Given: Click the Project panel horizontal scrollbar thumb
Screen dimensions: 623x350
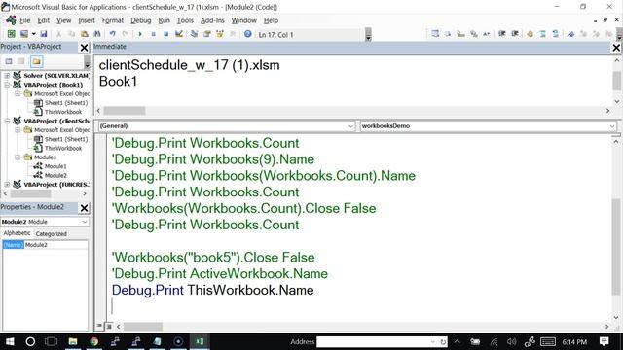Looking at the screenshot, I should (30, 193).
